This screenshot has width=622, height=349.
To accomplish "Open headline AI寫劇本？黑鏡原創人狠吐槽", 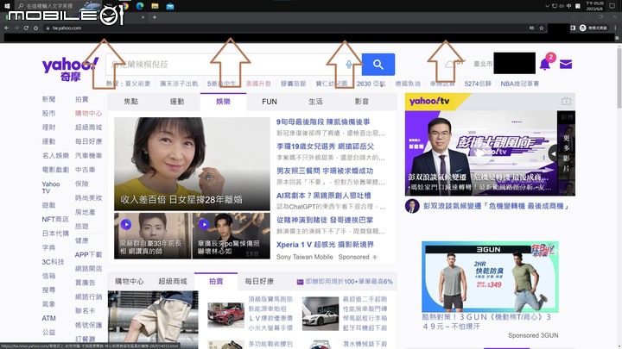I will [x=324, y=196].
